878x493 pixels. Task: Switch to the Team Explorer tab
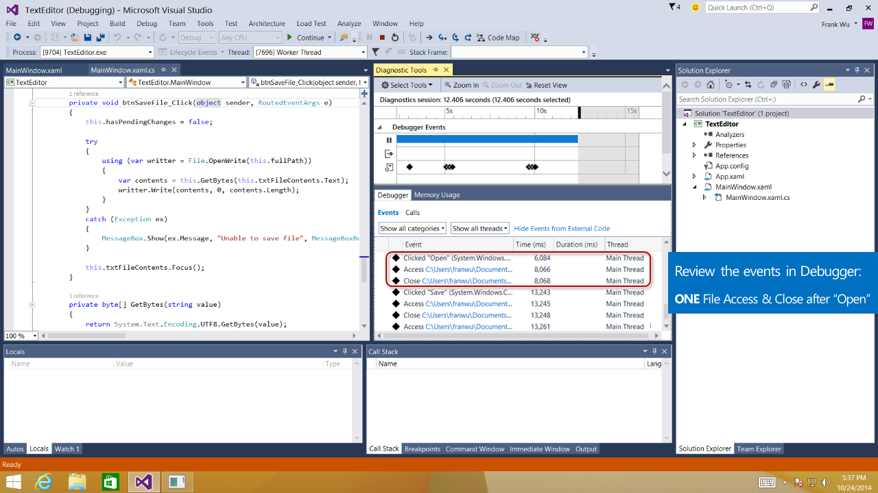[x=759, y=449]
